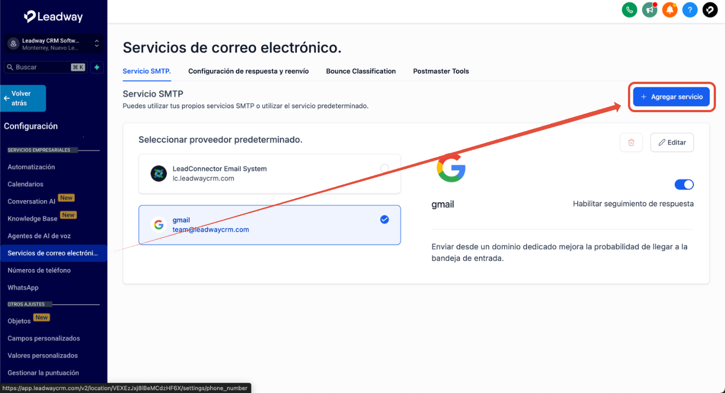Open Valores personalizados in sidebar
This screenshot has width=725, height=393.
point(43,356)
